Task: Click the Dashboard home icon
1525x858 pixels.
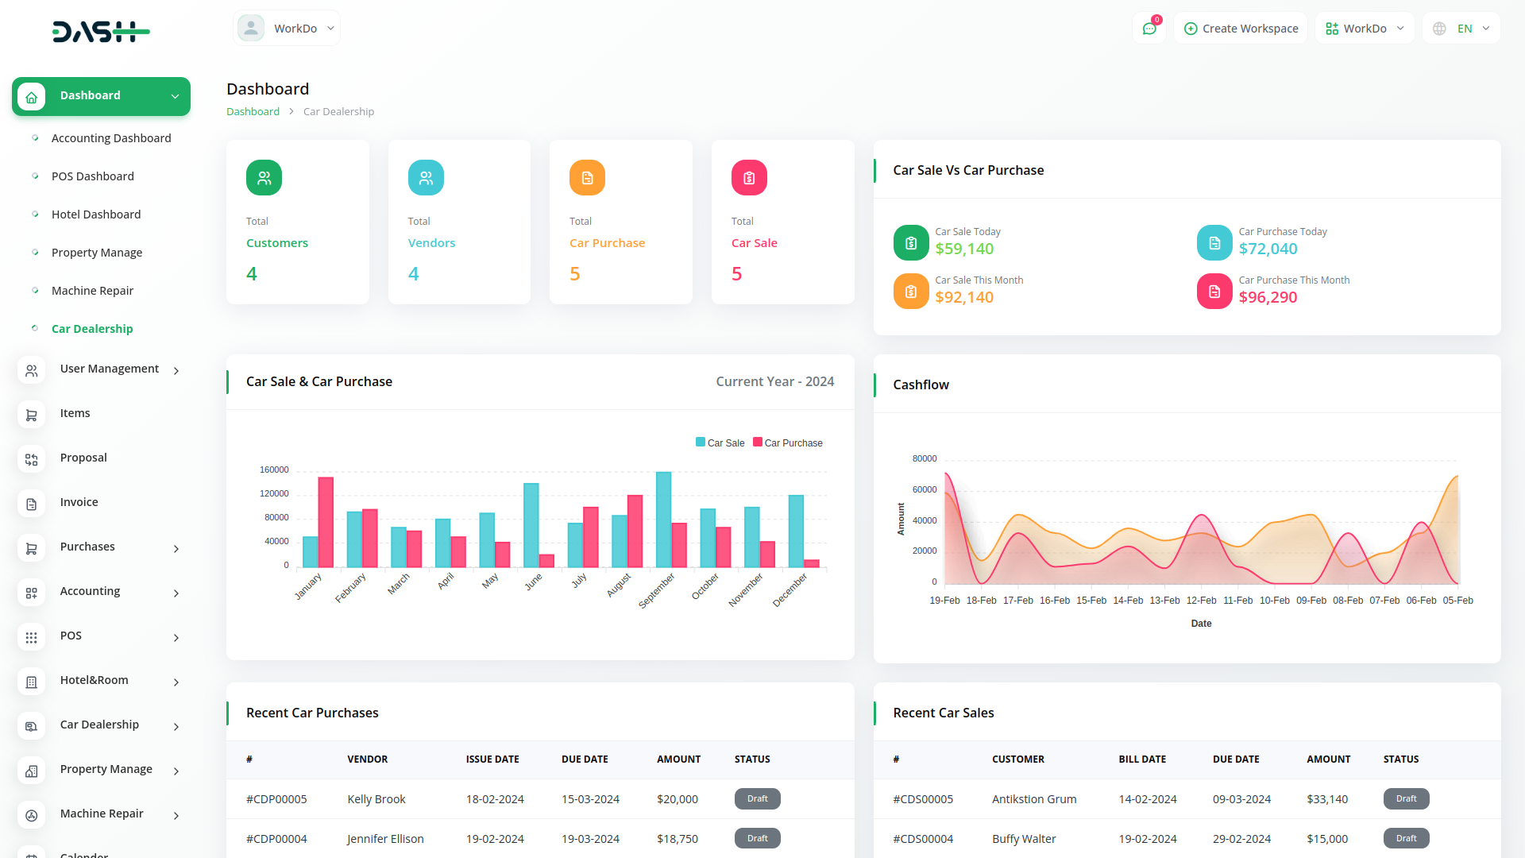Action: click(x=31, y=97)
